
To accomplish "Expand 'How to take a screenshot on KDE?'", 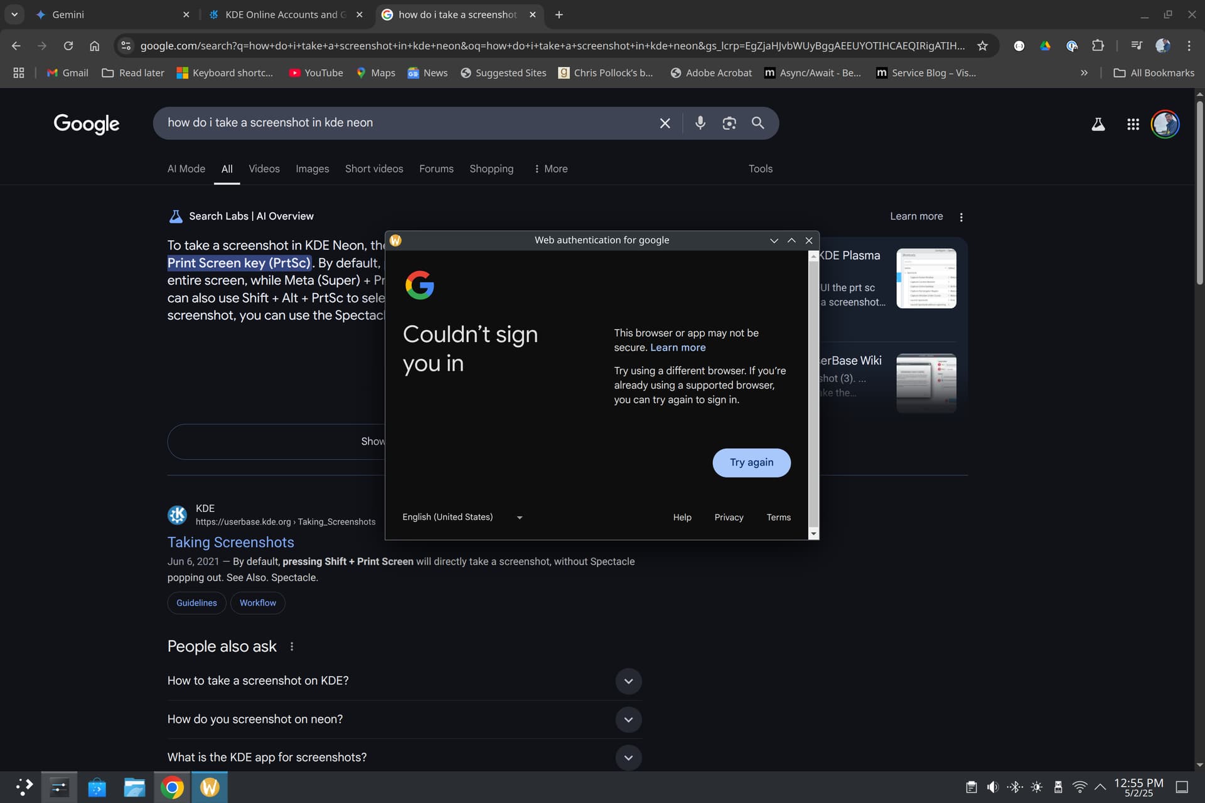I will click(628, 681).
